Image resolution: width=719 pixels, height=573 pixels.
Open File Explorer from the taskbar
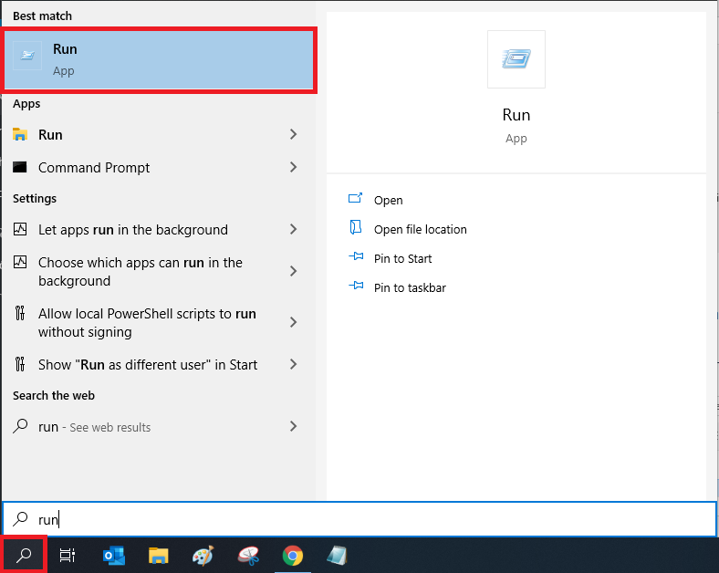(159, 555)
